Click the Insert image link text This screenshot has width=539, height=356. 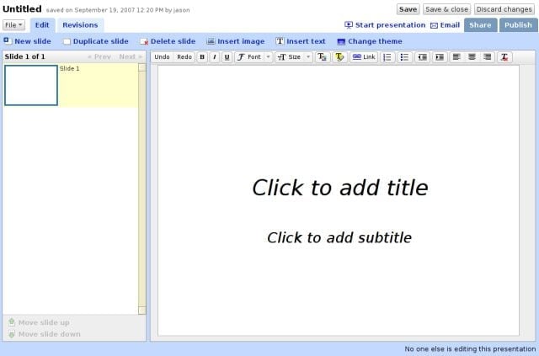tap(241, 41)
